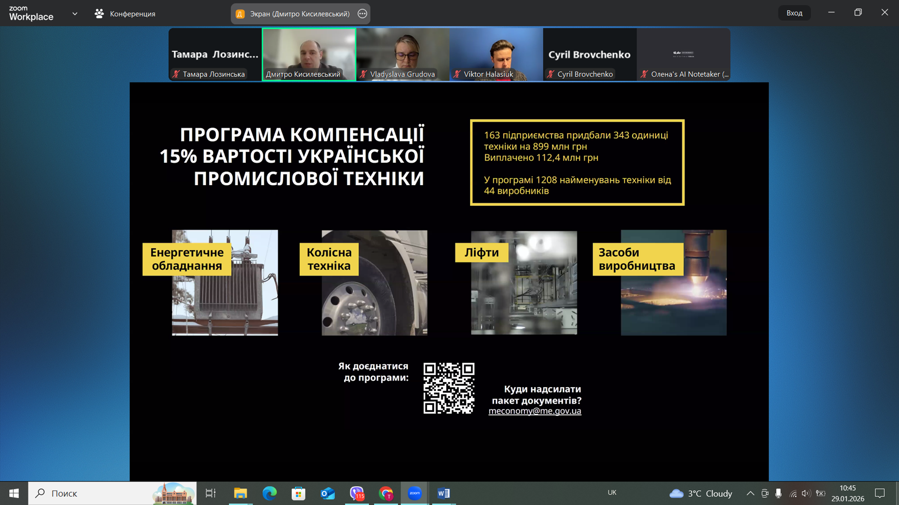Open Viber with 115 notifications

pos(357,493)
